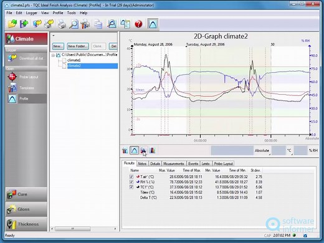Click the zoom graph magnifier icon
This screenshot has width=324, height=243.
click(x=112, y=24)
